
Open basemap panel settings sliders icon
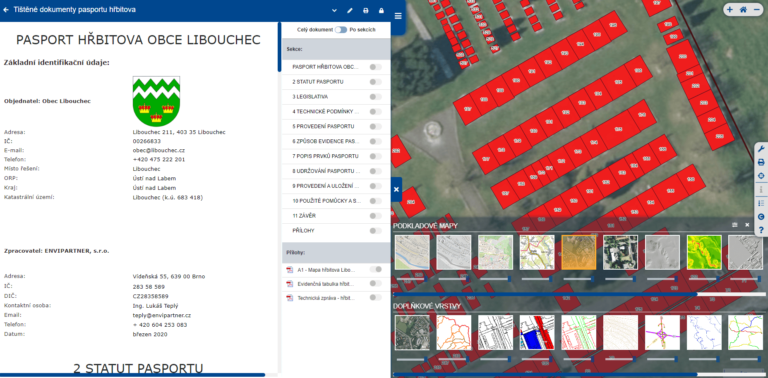click(x=734, y=225)
